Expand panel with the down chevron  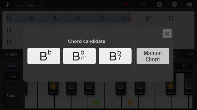(x=191, y=54)
